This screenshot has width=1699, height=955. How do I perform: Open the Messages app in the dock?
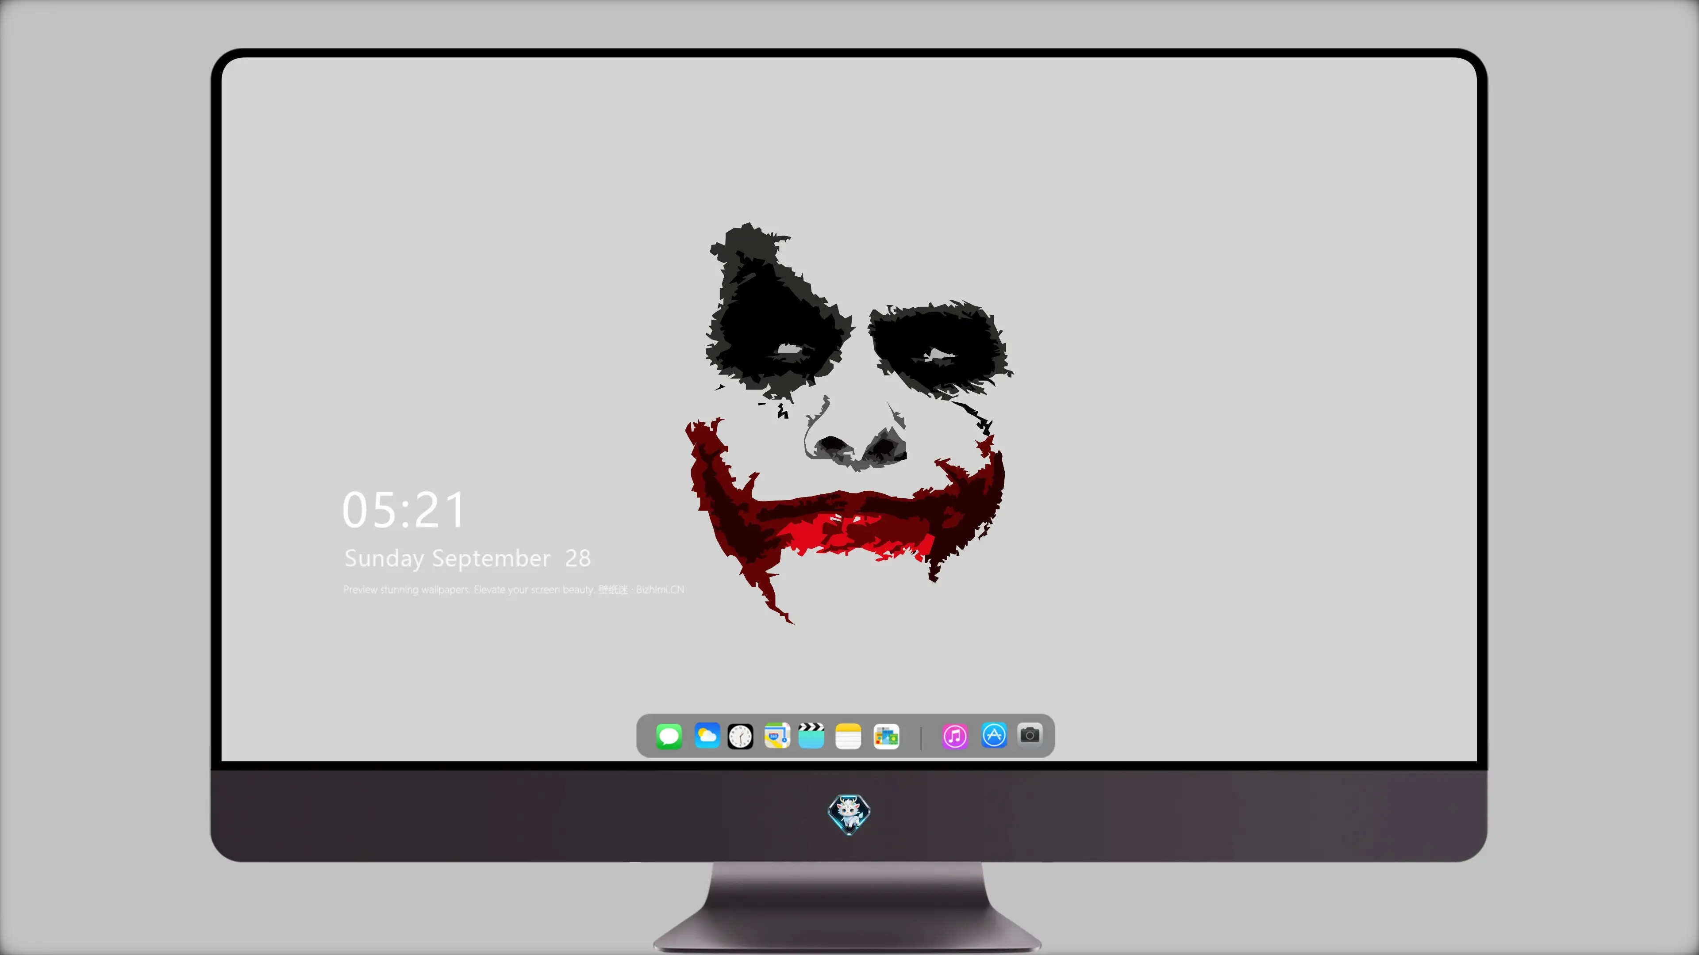tap(669, 736)
